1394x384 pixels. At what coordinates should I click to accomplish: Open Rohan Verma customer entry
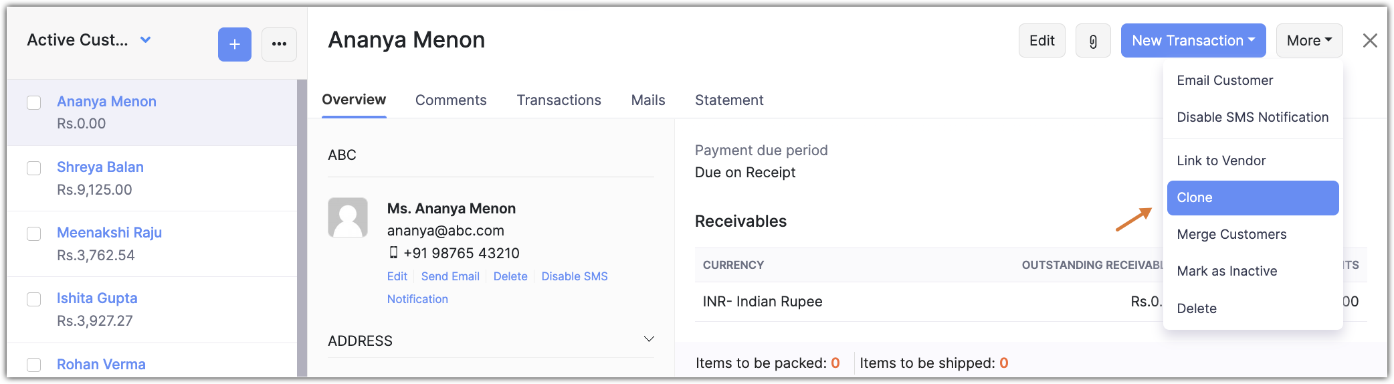coord(101,364)
